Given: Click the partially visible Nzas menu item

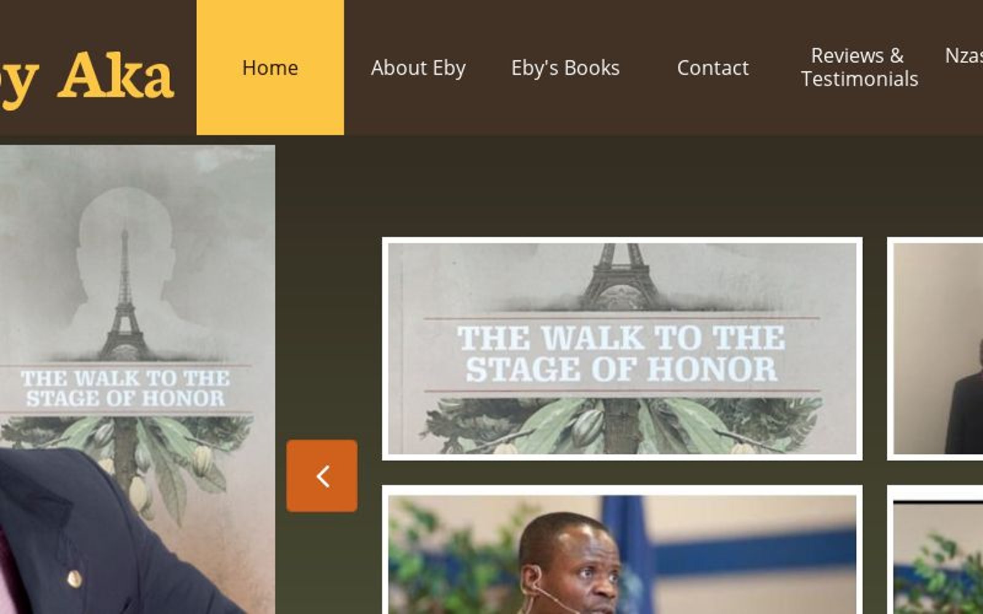Looking at the screenshot, I should pyautogui.click(x=963, y=56).
